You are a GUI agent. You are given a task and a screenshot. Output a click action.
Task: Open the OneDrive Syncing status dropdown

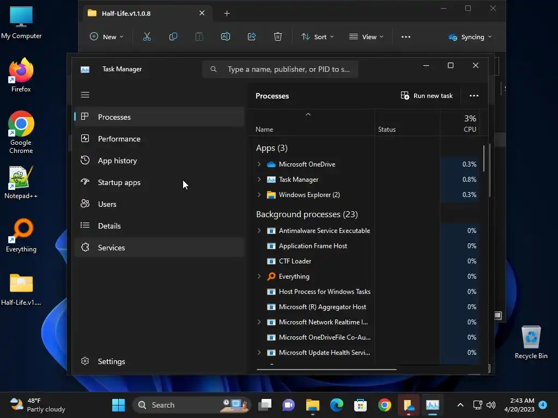(x=470, y=37)
